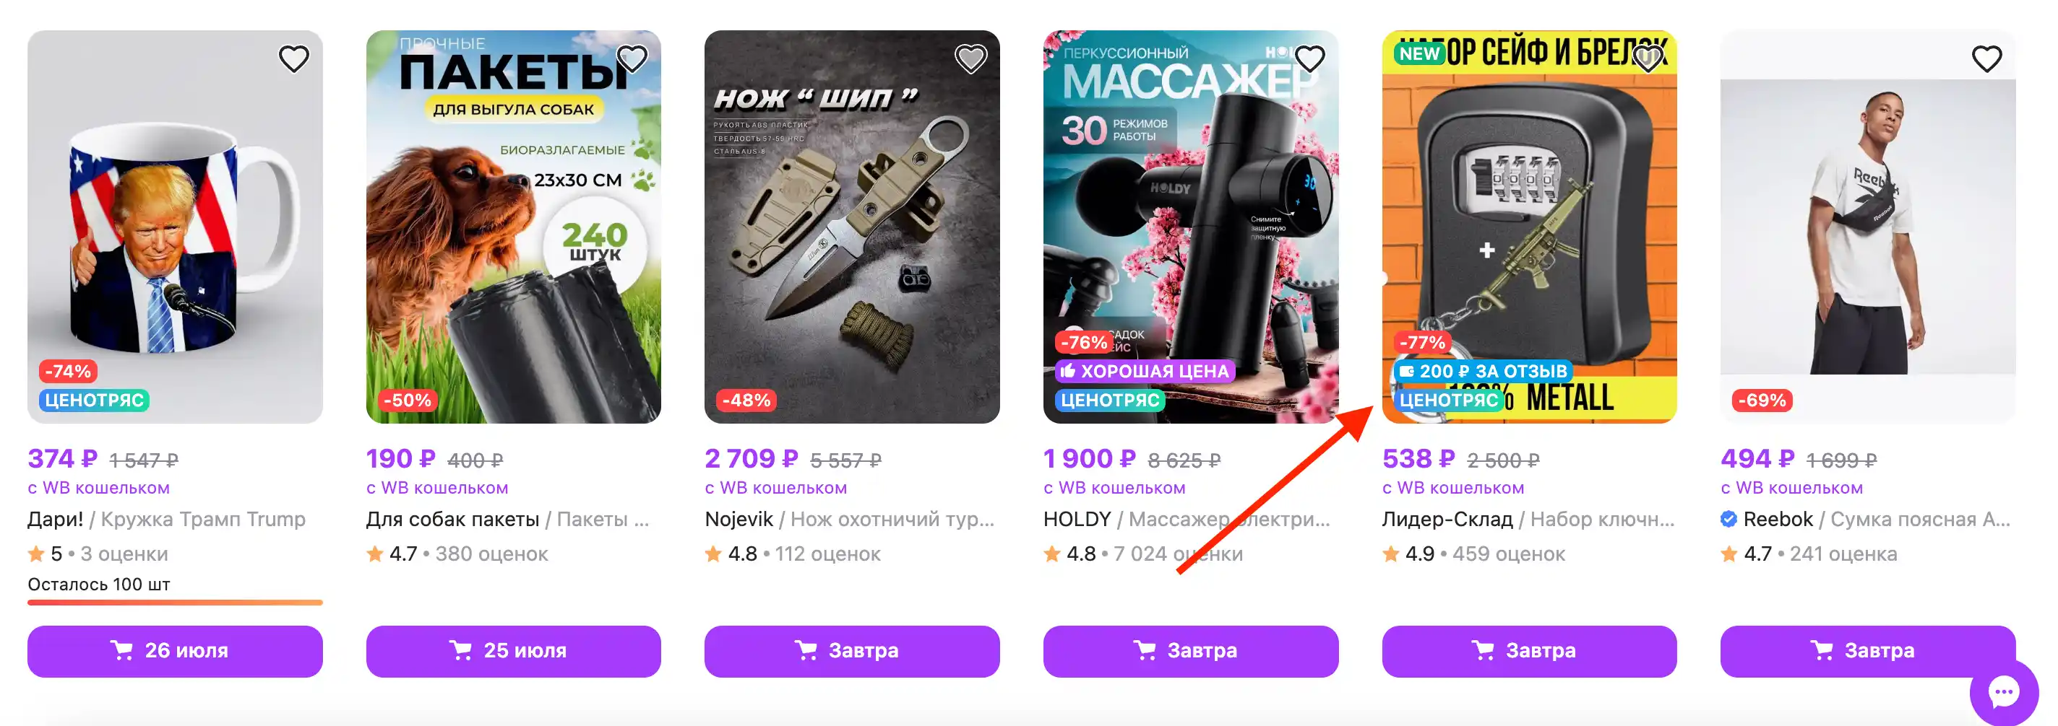Viewport: 2058px width, 726px height.
Task: Add Trump mug to cart, 26 июля
Action: pos(175,651)
